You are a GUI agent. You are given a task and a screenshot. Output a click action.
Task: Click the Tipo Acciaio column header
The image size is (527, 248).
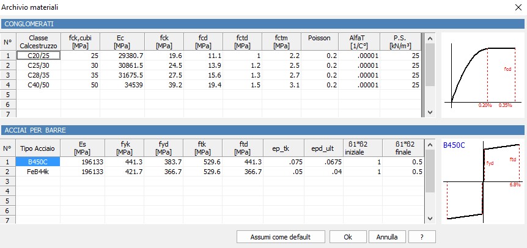pos(38,148)
